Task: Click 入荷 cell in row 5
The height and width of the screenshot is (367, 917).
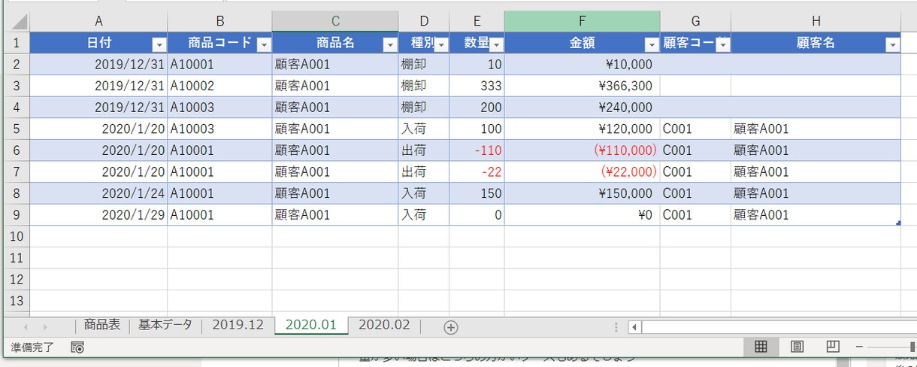Action: (424, 129)
